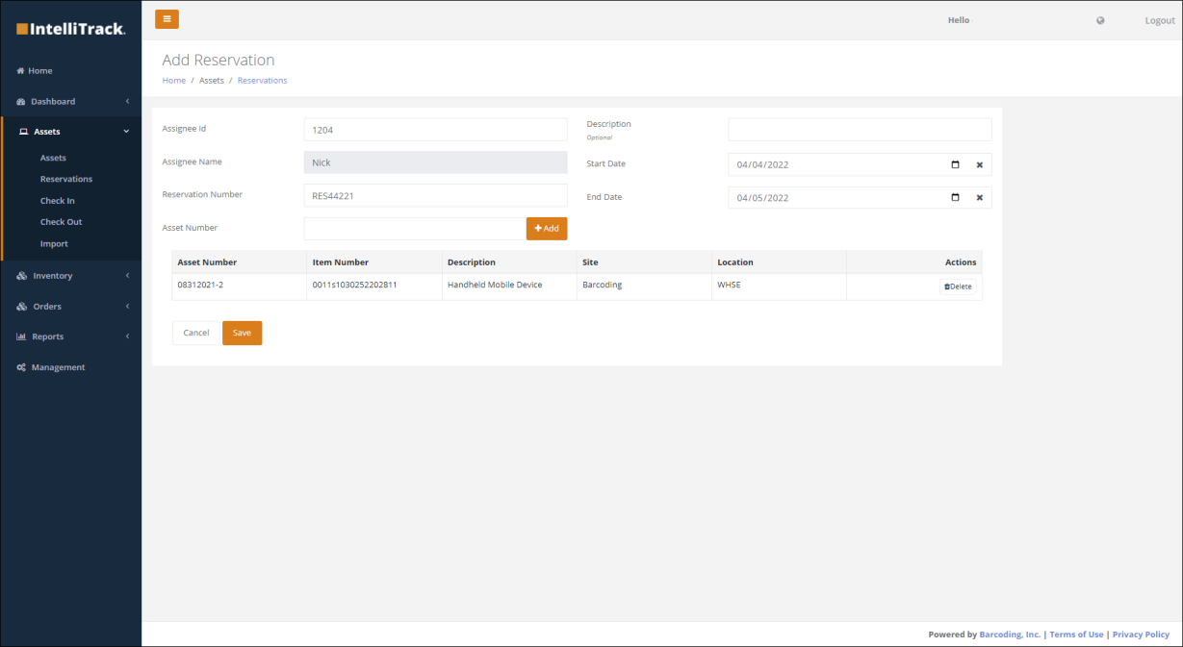Click the End Date field 04/05/2022
Image resolution: width=1183 pixels, height=647 pixels.
[860, 197]
